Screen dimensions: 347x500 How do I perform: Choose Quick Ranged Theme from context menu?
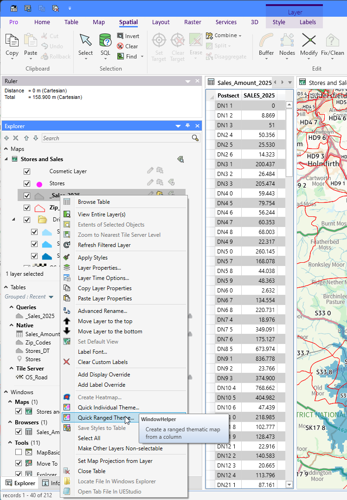pyautogui.click(x=106, y=418)
